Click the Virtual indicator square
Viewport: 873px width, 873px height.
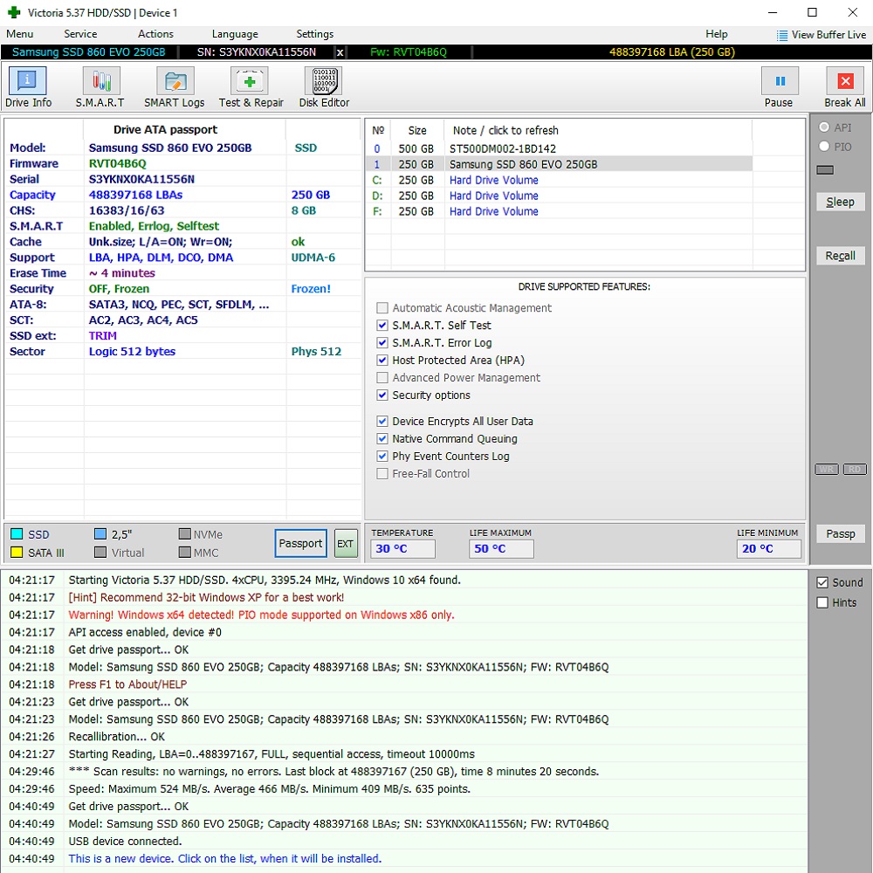[x=100, y=553]
